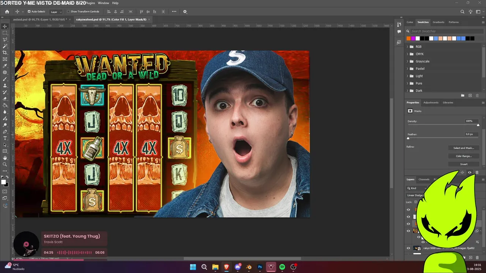The width and height of the screenshot is (486, 273).
Task: Open the Styles fx panel icon
Action: tap(399, 42)
